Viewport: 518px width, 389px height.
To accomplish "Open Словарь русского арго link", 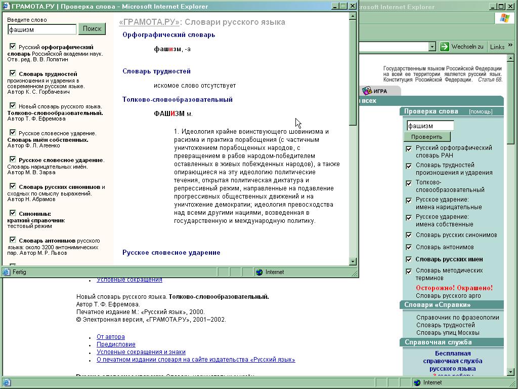I will click(448, 296).
